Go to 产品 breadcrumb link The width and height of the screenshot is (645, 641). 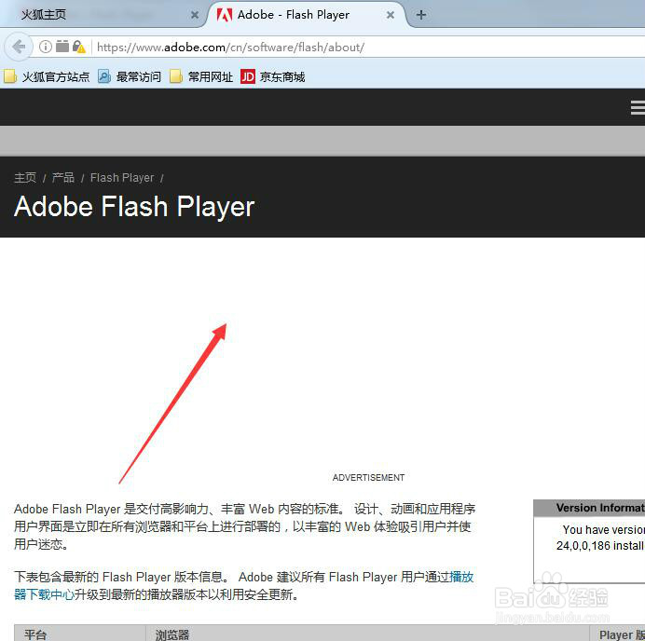click(x=63, y=178)
